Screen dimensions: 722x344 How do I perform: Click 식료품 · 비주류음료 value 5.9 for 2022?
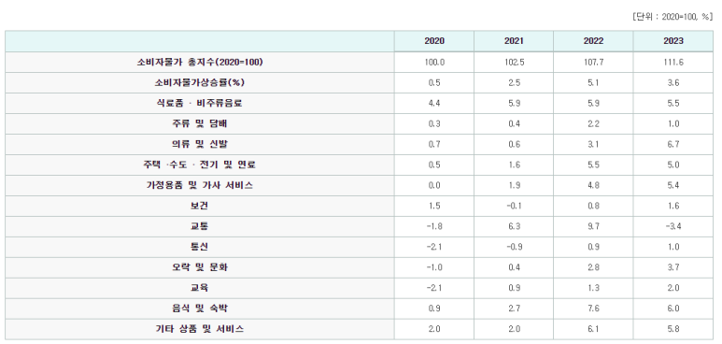(x=593, y=103)
